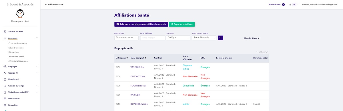Viewport: 343px width, 111px height.
Task: Expand Plus de filtres
Action: tap(251, 38)
